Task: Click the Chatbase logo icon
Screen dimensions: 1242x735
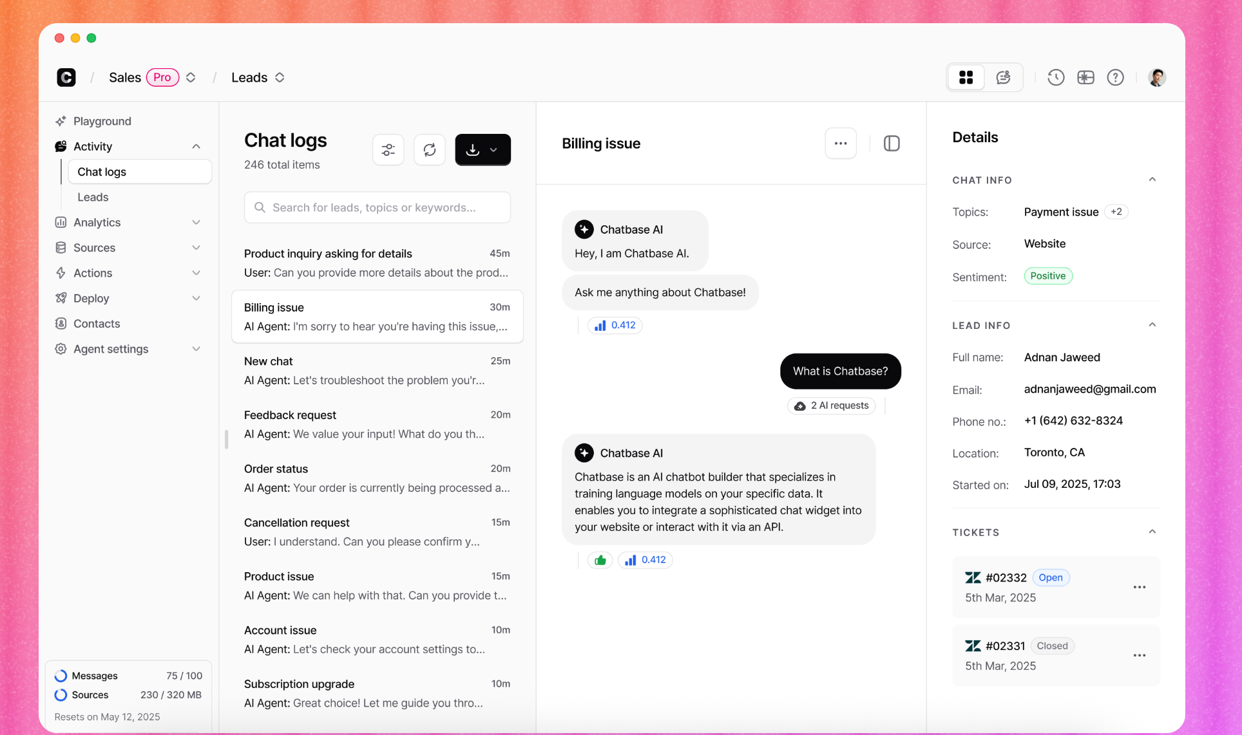Action: 66,77
